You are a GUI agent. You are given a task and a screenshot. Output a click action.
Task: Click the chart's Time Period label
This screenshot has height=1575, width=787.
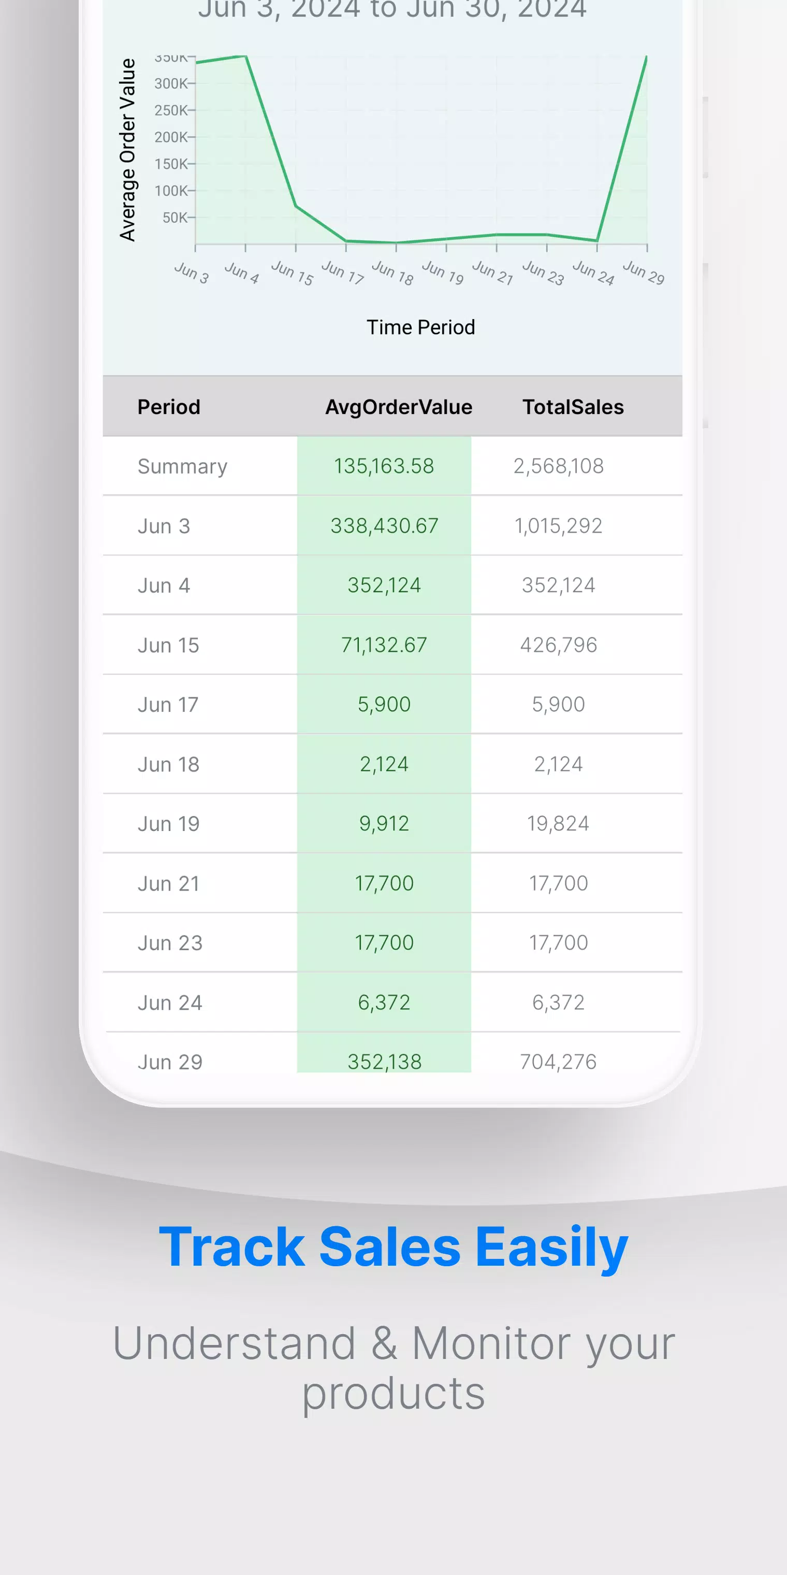pos(420,327)
